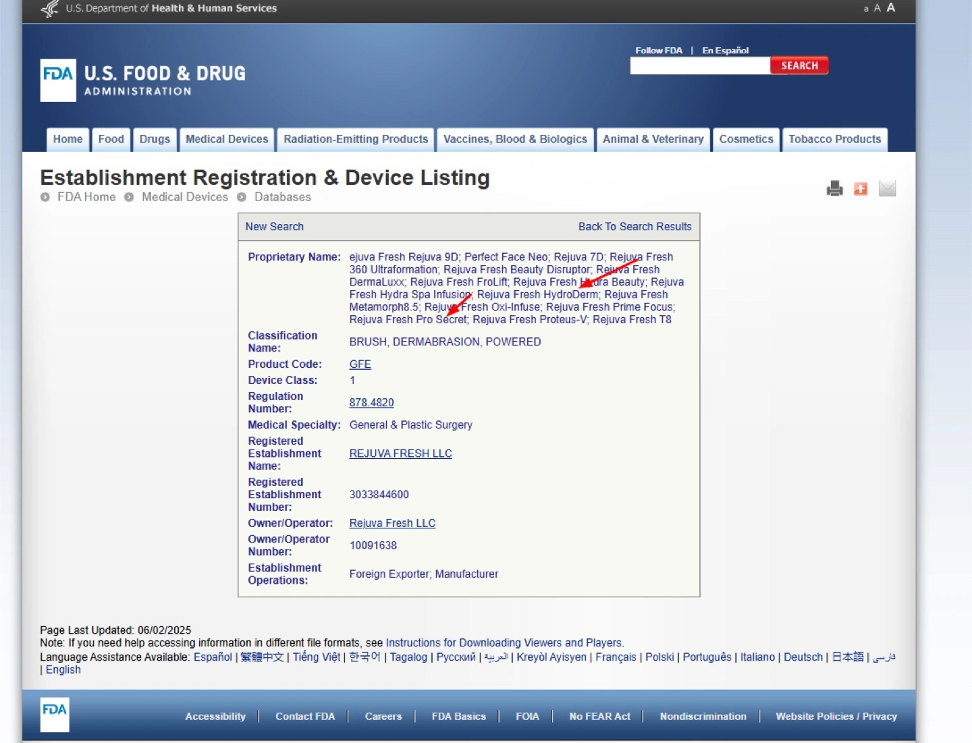
Task: Focus the FDA search input field
Action: 700,65
